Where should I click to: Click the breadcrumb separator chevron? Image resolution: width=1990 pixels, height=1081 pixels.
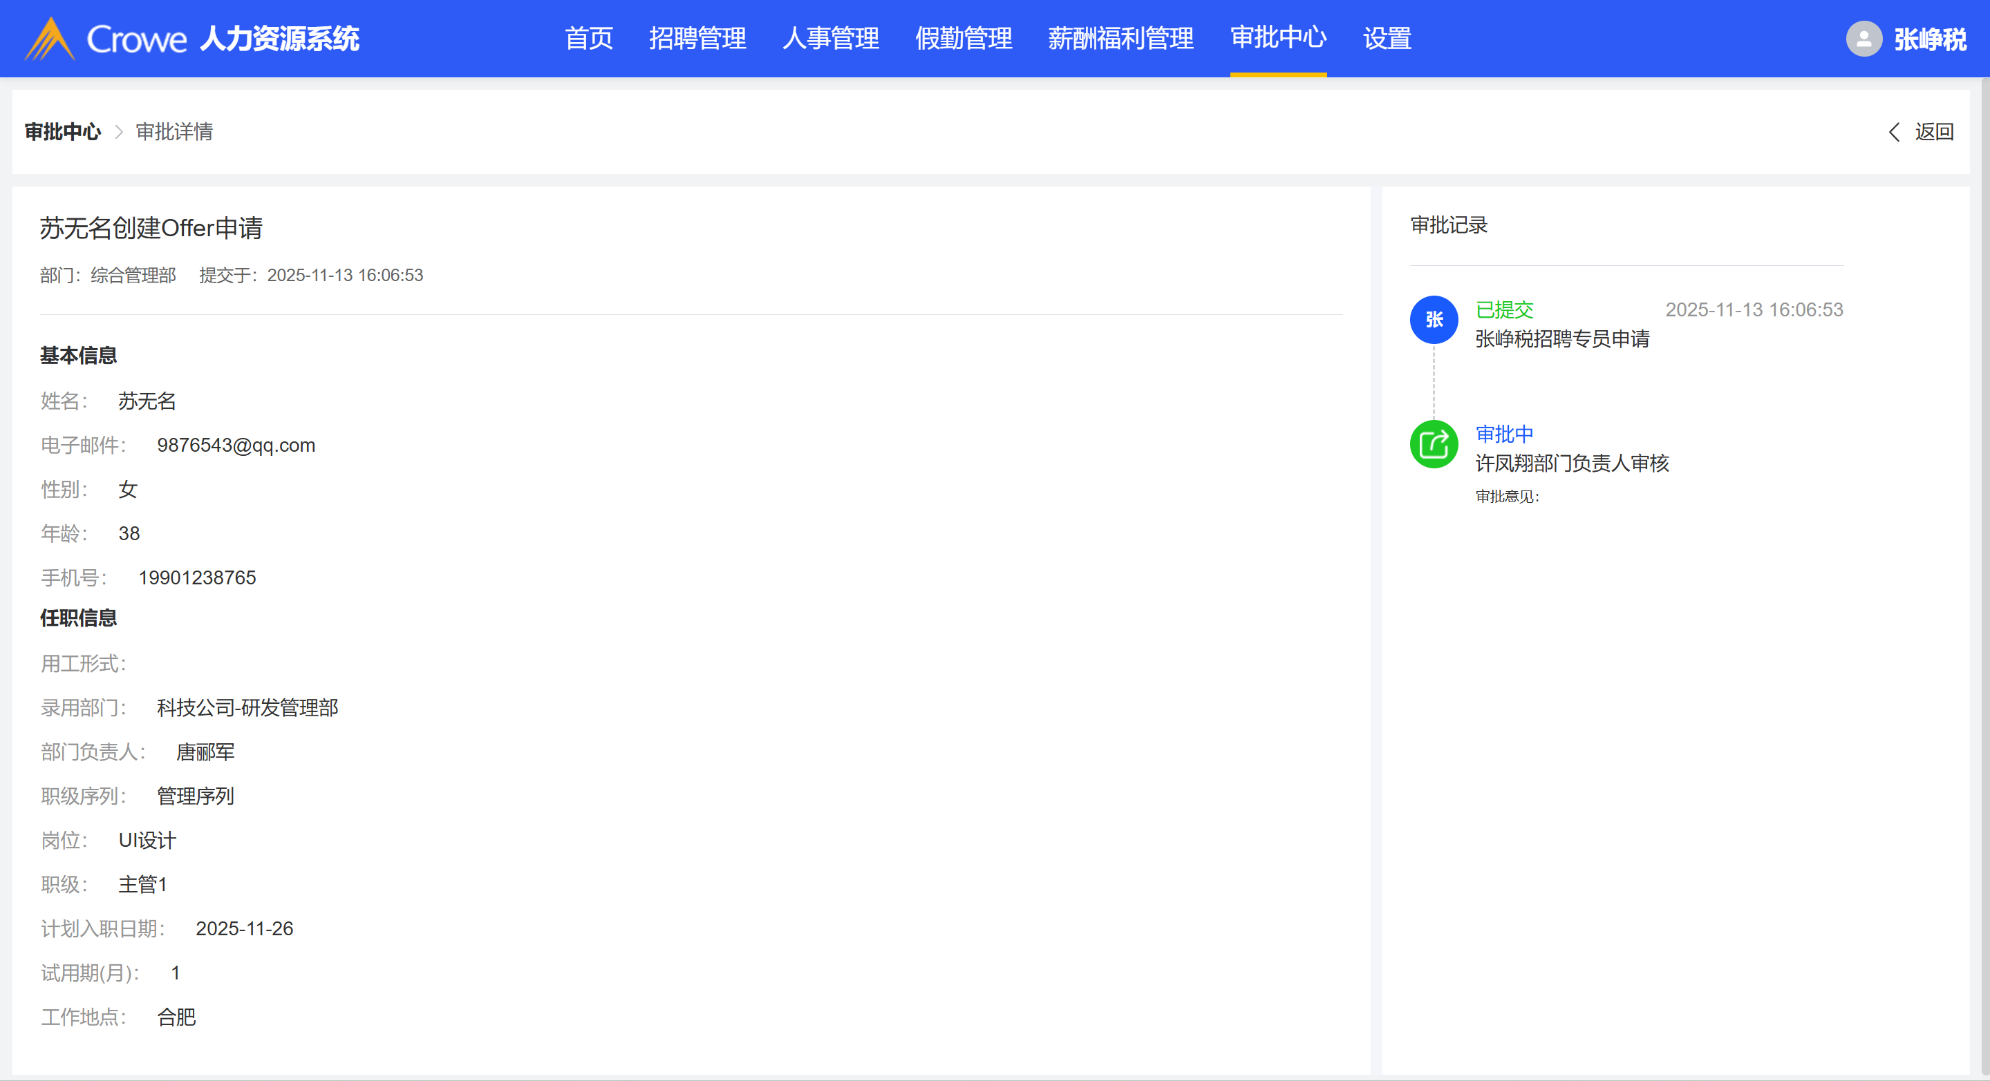point(119,132)
